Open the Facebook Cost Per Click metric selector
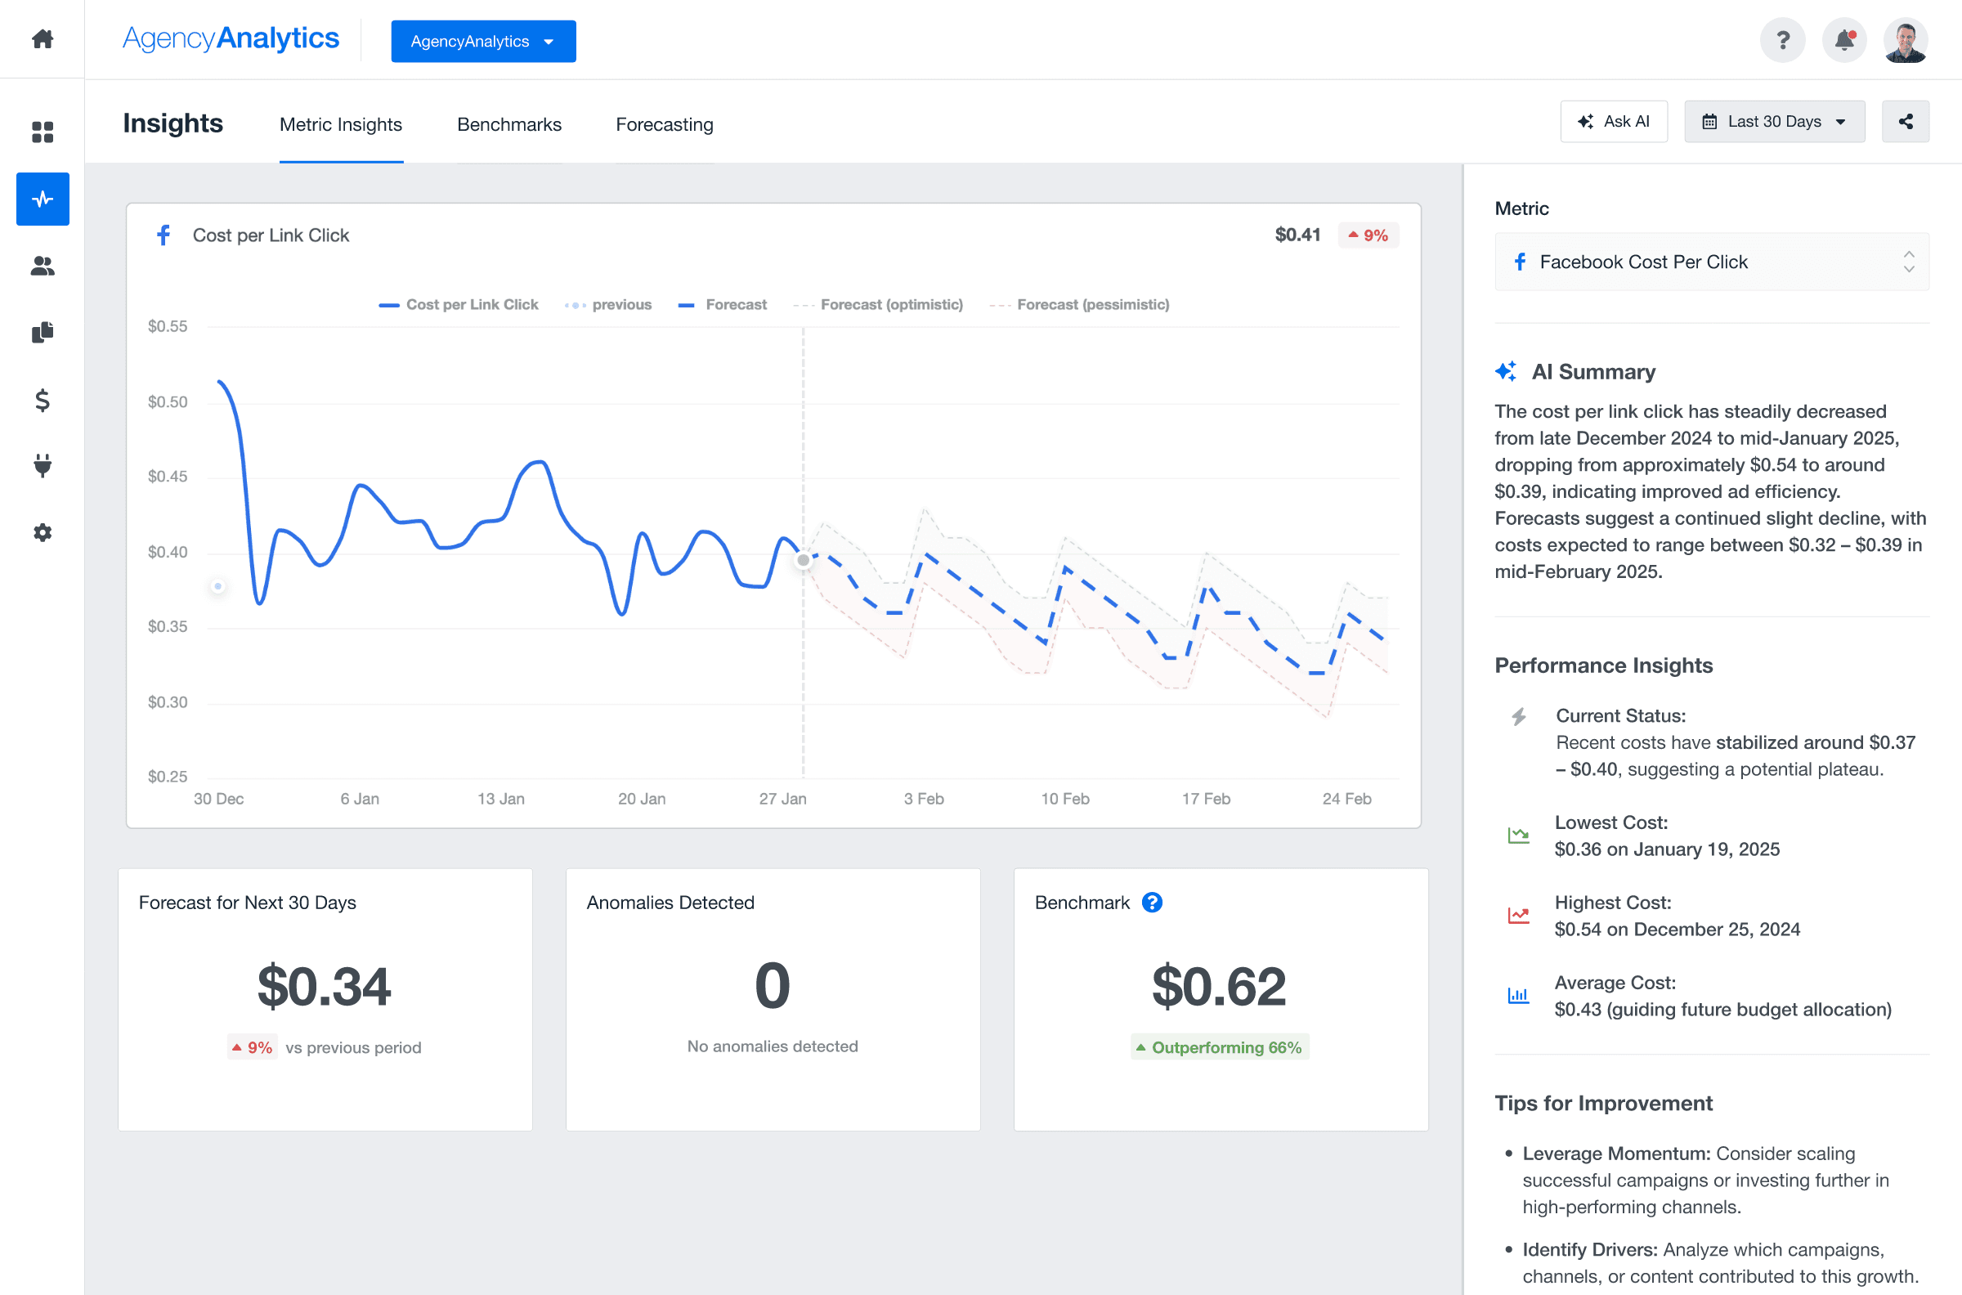1962x1295 pixels. pos(1711,262)
